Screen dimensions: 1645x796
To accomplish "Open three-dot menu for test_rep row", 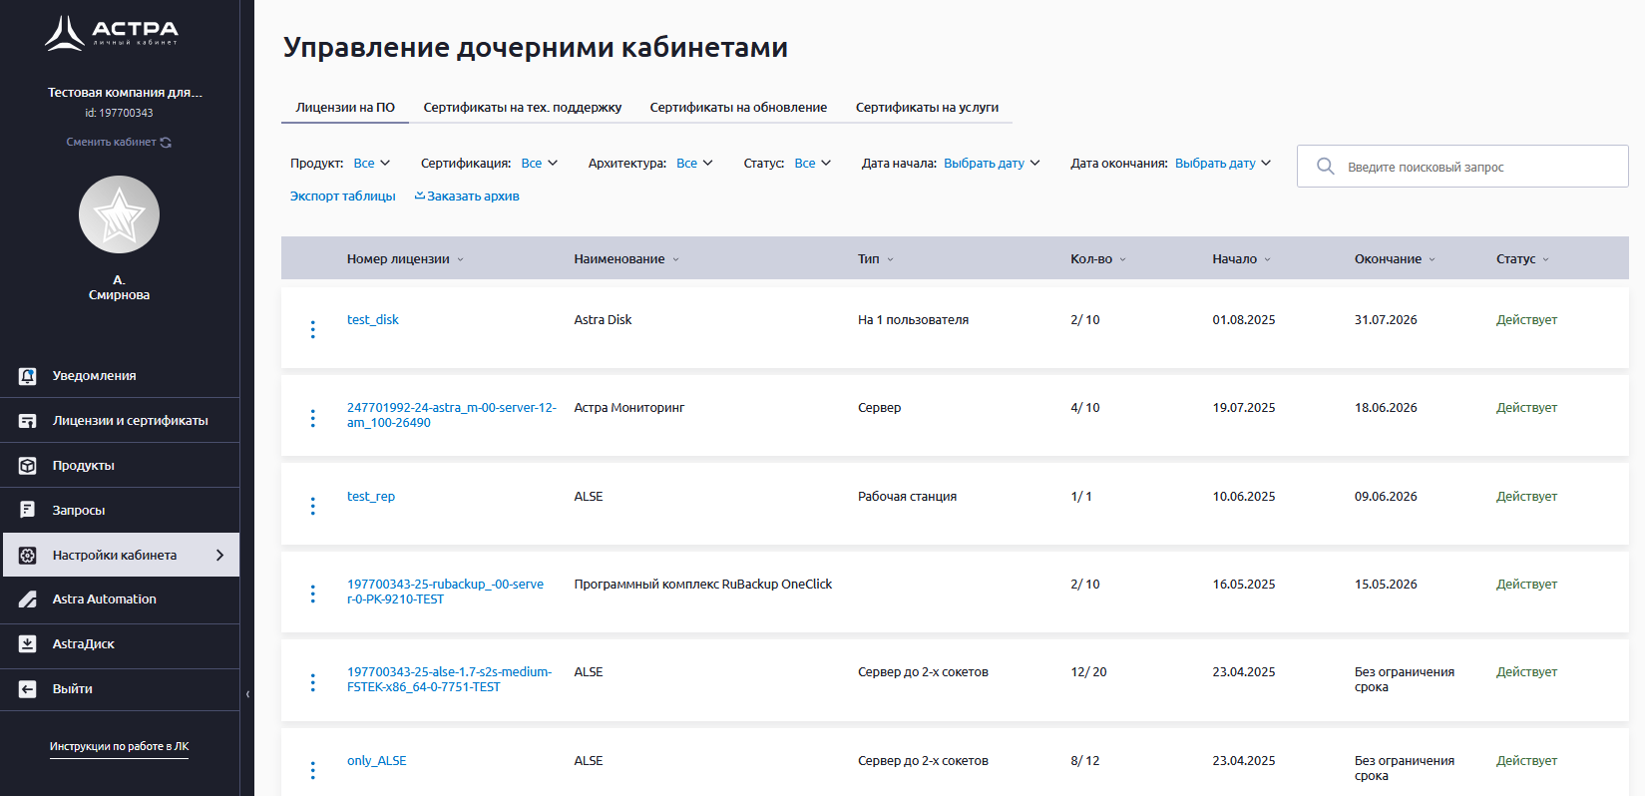I will tap(313, 507).
